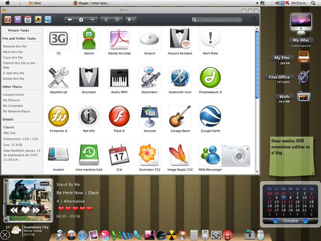Screen dimensions: 321x241
Task: Click Rename this file link
Action: click(15, 46)
